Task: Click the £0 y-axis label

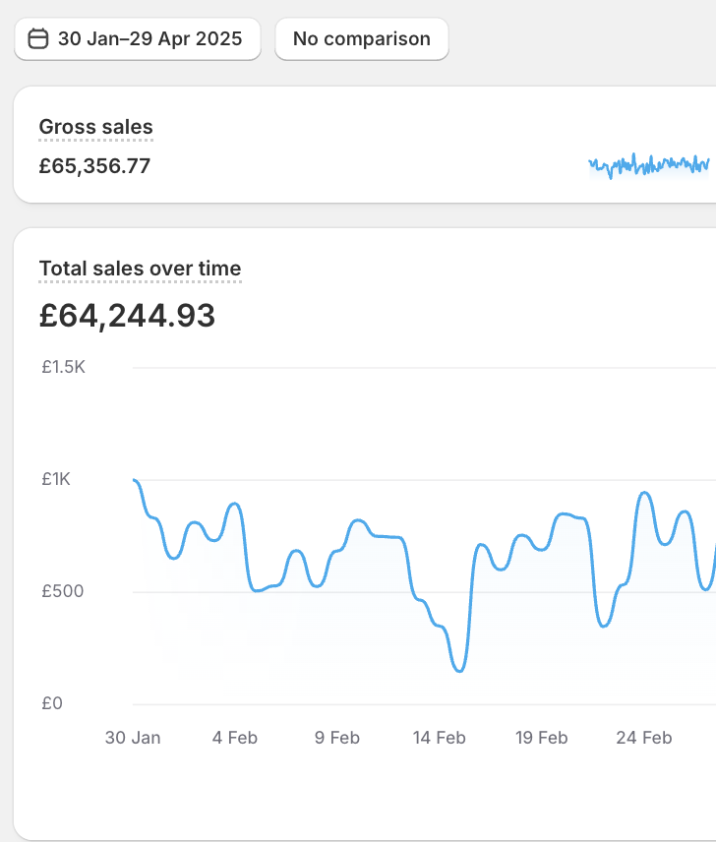Action: click(51, 703)
